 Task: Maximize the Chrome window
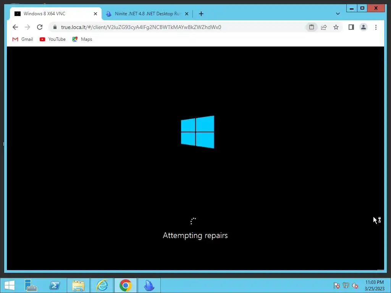pos(362,8)
